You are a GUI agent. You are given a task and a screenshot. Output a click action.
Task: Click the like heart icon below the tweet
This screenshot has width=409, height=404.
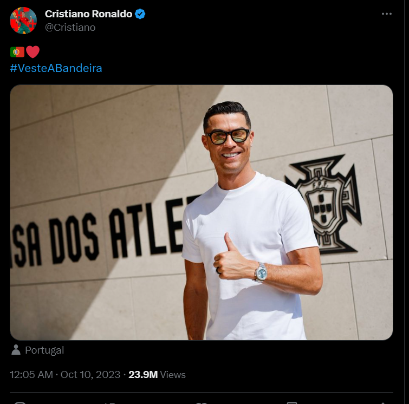point(201,403)
